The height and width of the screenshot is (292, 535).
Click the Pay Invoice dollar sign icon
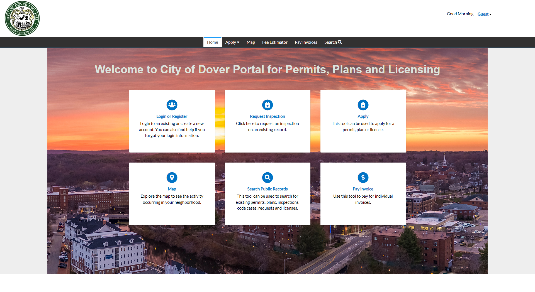[363, 178]
